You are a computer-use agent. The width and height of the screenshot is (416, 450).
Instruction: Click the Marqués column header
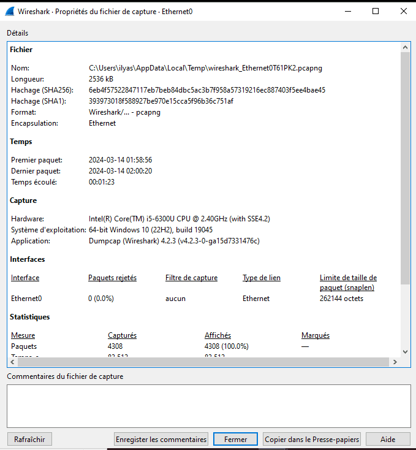[316, 335]
